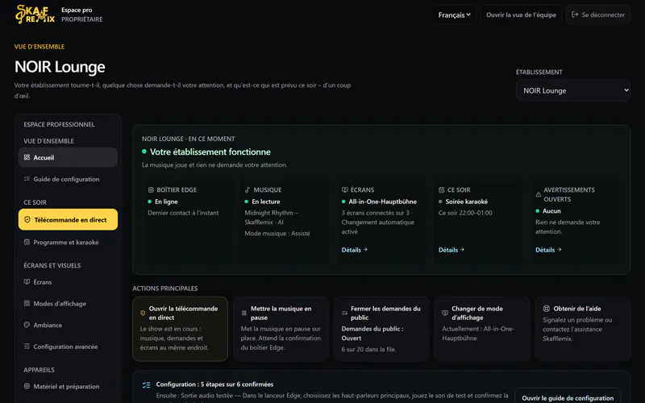The image size is (645, 403).
Task: Open Matériel et préparation
Action: pos(68,386)
